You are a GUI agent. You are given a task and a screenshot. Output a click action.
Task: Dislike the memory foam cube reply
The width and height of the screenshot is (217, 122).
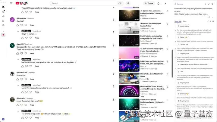click(27, 92)
